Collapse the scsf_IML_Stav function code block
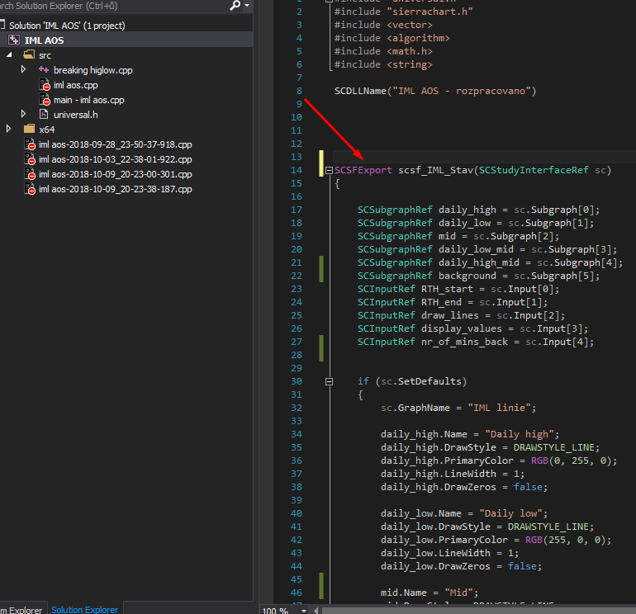The width and height of the screenshot is (636, 614). pos(329,170)
